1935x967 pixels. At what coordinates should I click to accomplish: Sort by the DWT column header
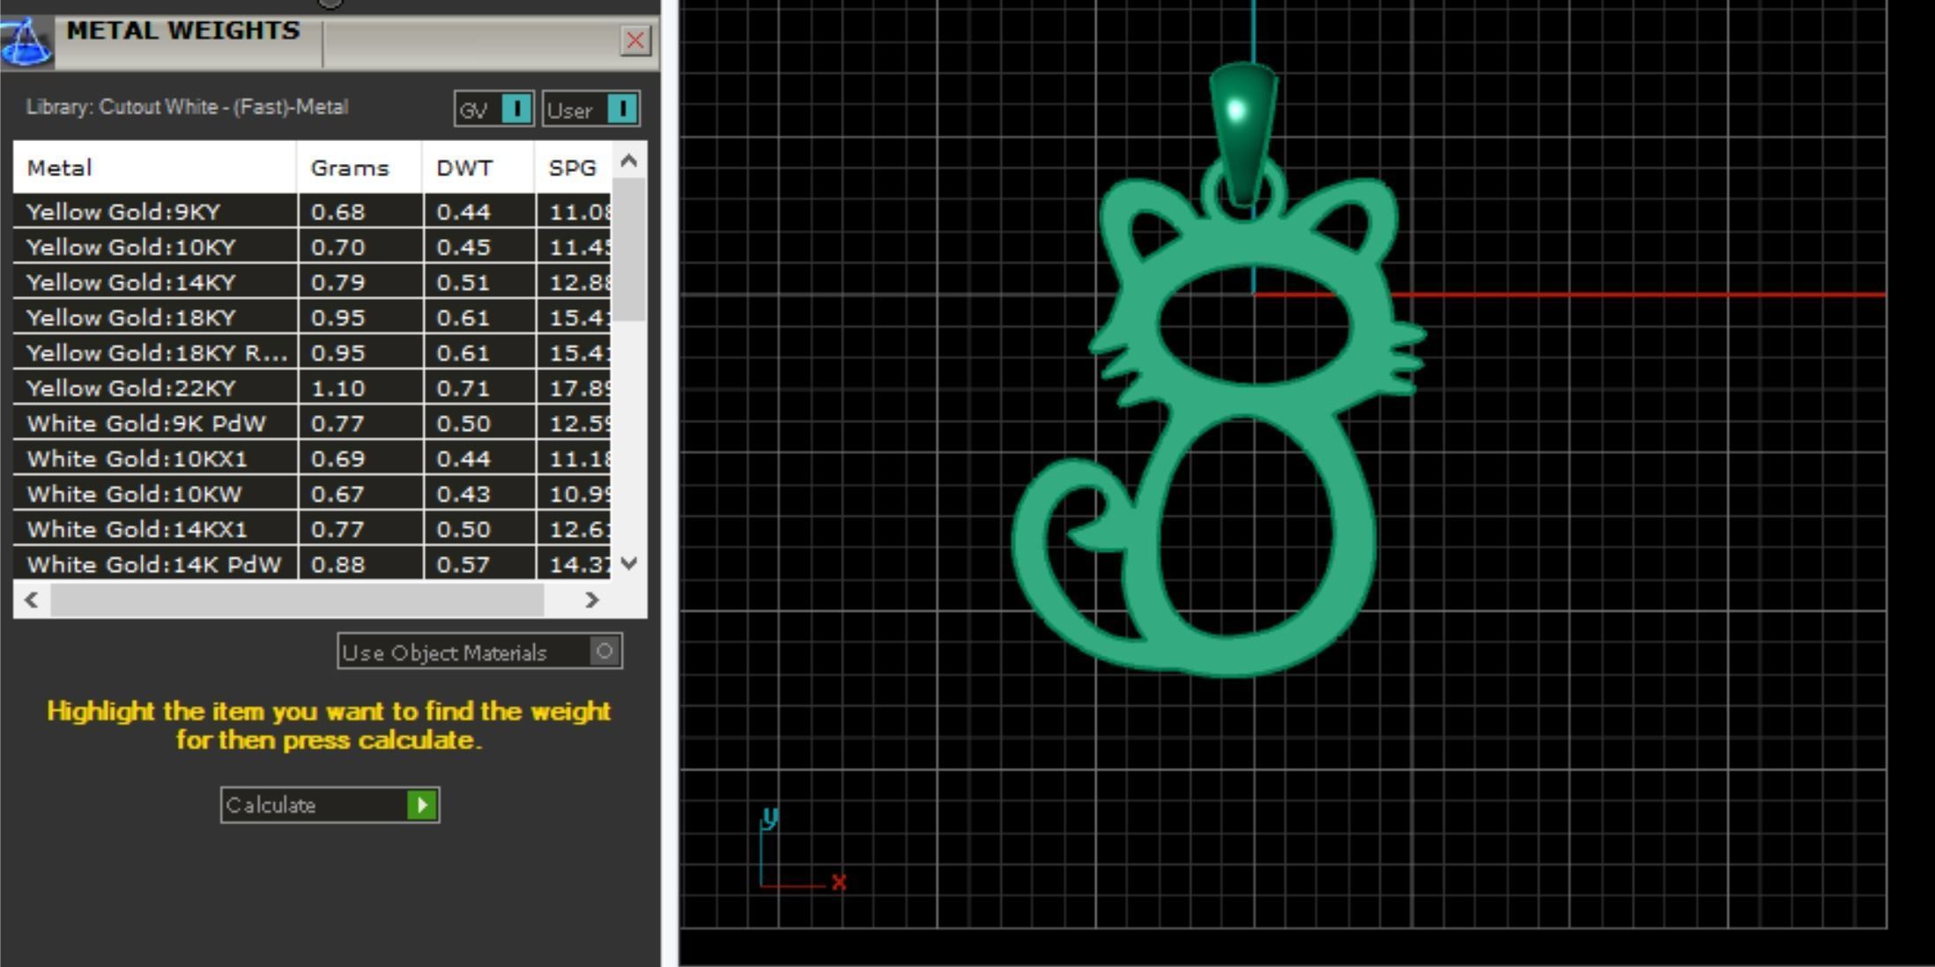click(x=478, y=167)
